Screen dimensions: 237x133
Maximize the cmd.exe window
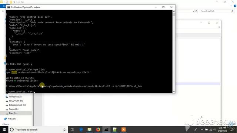(x=163, y=7)
